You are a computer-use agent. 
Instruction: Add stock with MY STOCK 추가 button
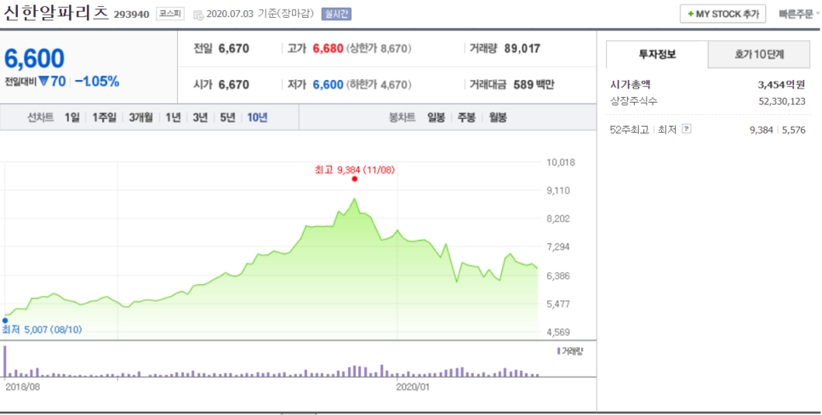pos(723,14)
